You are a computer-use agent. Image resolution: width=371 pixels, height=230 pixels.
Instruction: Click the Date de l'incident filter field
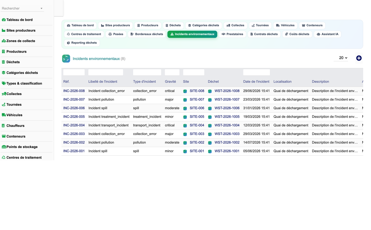[x=256, y=72]
